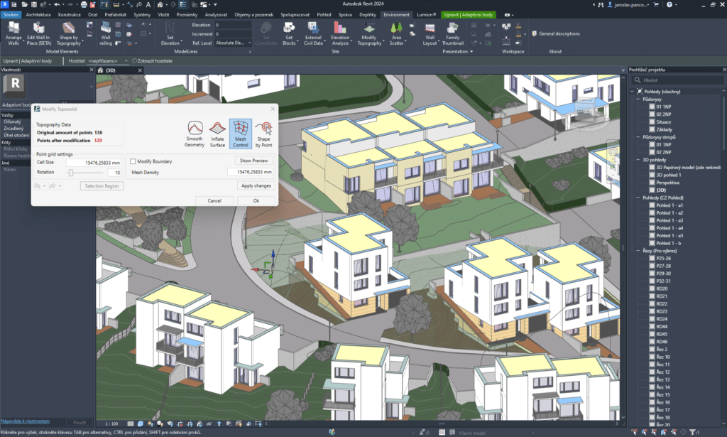The height and width of the screenshot is (437, 727).
Task: Collapse the Půdorysy tree node
Action: [x=638, y=99]
